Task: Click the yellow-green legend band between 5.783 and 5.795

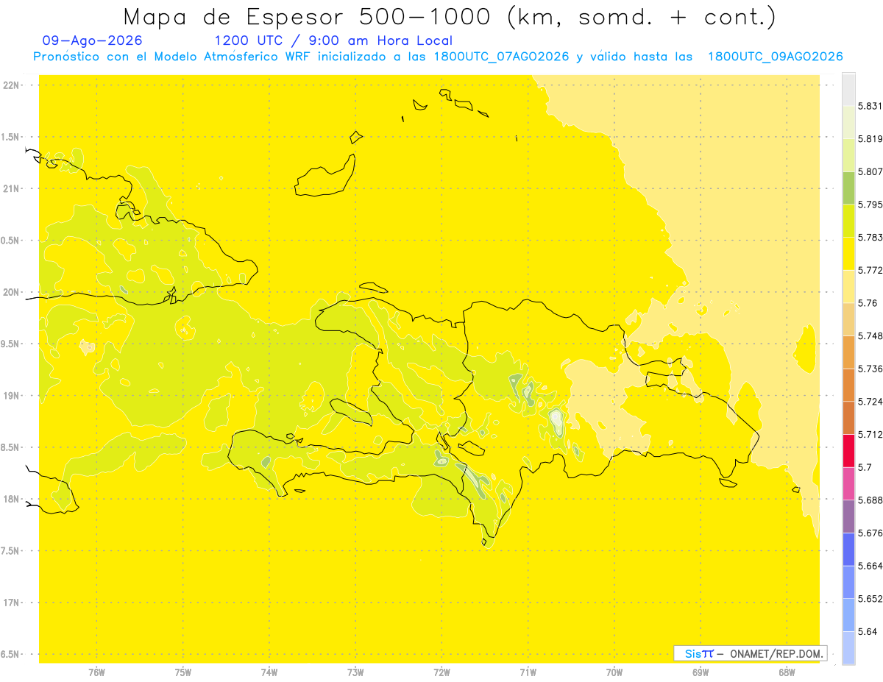Action: coord(848,221)
